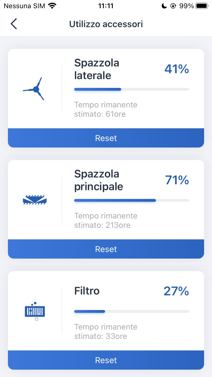Select the 71% main brush percentage

pos(177,180)
